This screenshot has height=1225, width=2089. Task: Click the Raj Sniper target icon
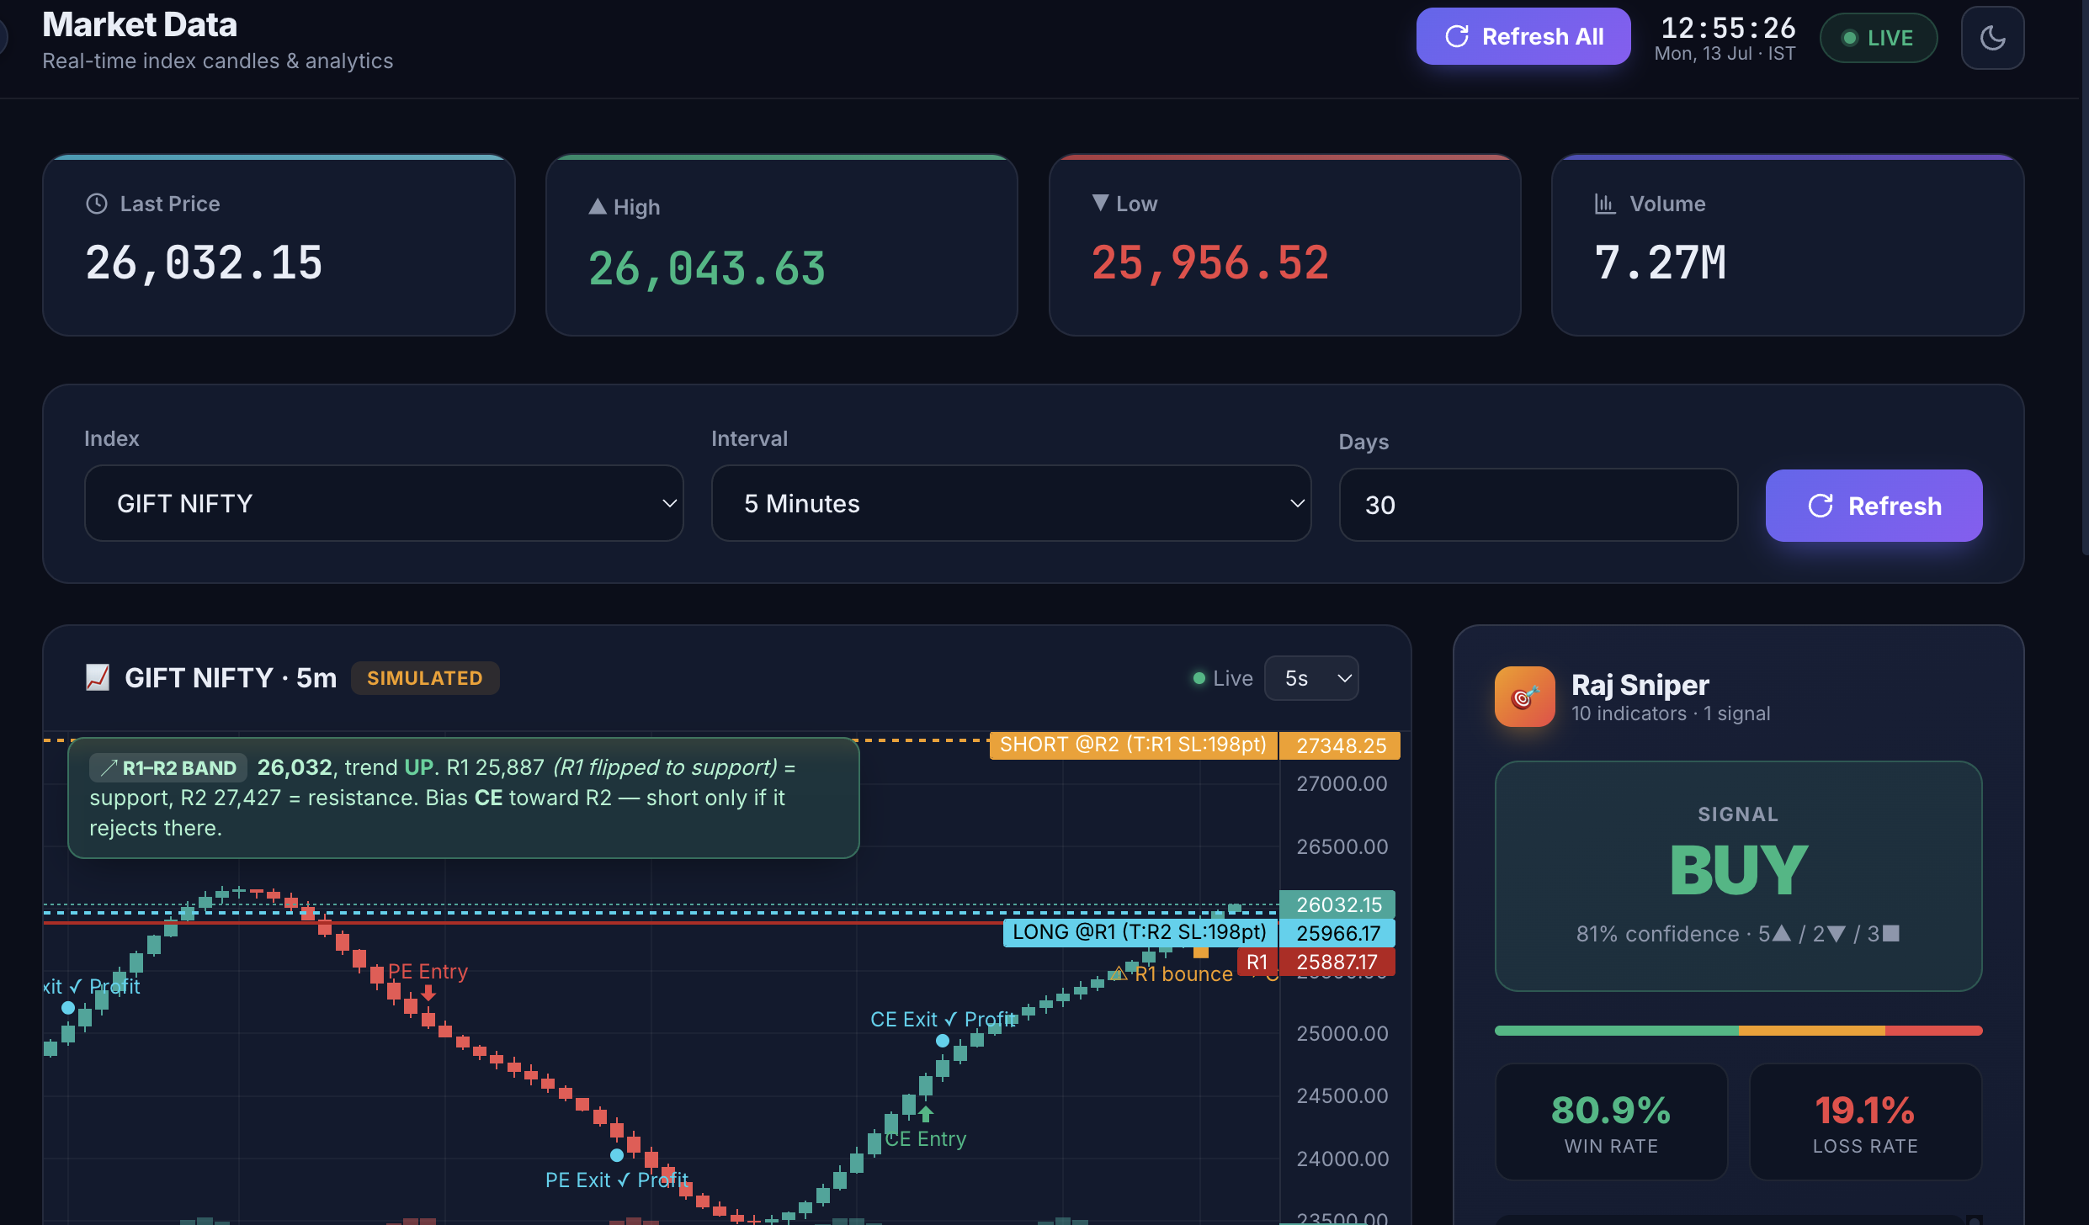[1524, 697]
